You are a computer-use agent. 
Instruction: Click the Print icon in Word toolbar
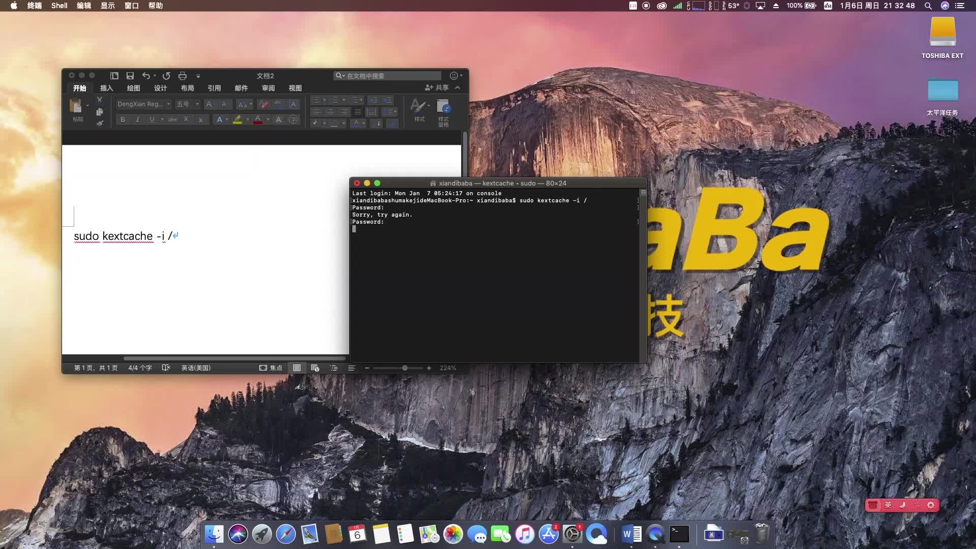[x=182, y=76]
